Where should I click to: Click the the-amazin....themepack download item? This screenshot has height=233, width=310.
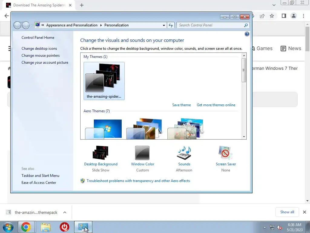point(36,212)
